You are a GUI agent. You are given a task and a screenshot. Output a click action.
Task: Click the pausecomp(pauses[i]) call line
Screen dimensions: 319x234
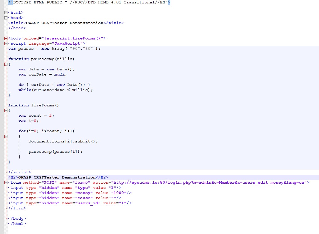(x=56, y=152)
